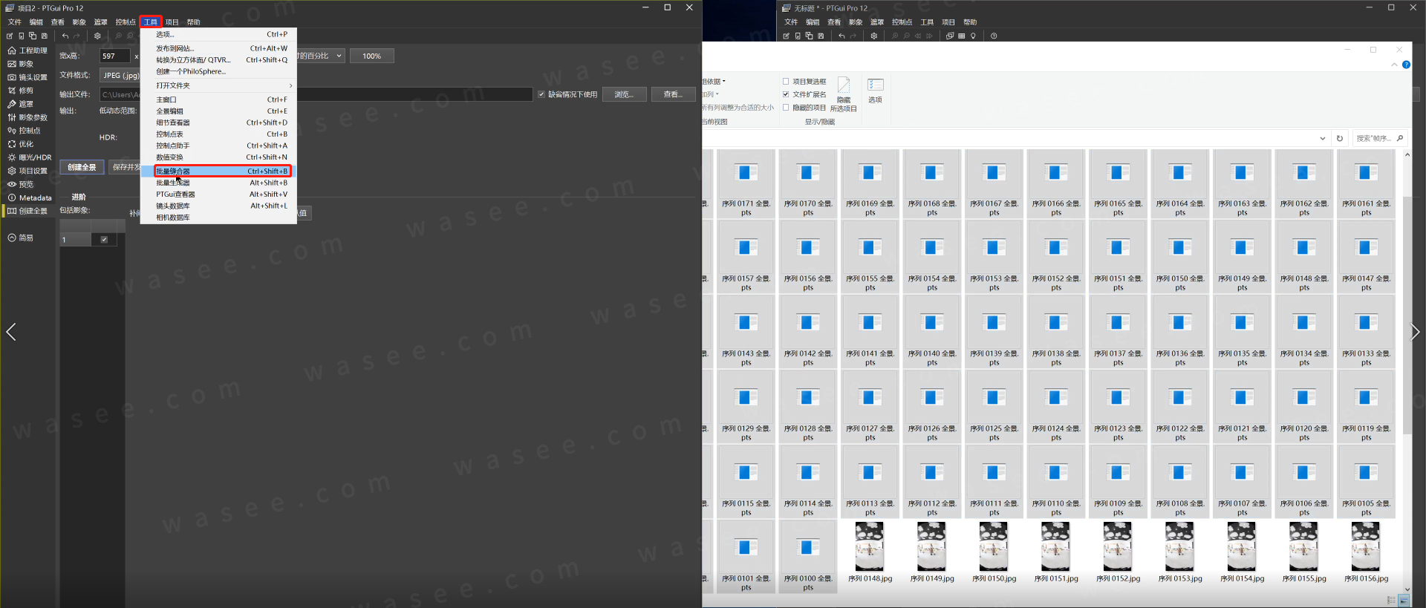Choose 批量生成器 from the 工具 menu
Image resolution: width=1426 pixels, height=608 pixels.
(222, 183)
